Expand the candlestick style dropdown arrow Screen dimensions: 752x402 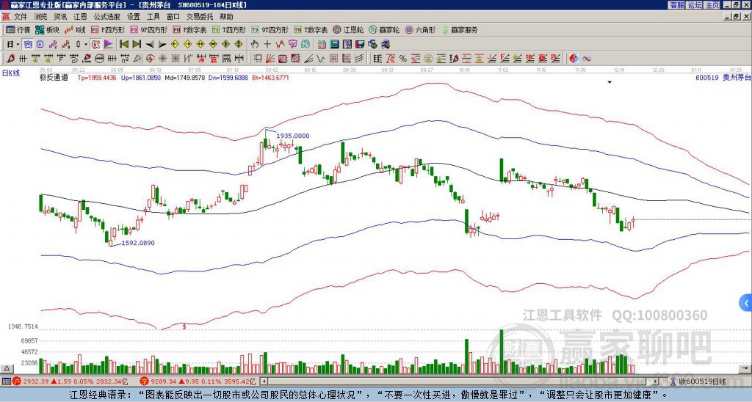coord(86,44)
